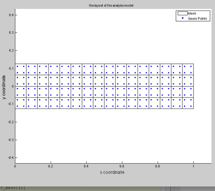Click y-axis tick label "0.3"

pyautogui.click(x=11, y=33)
